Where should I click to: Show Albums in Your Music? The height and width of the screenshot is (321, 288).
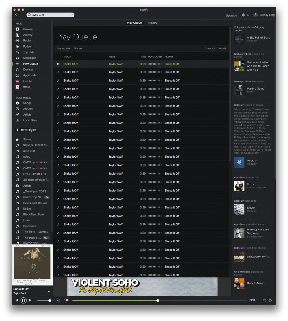coord(28,109)
